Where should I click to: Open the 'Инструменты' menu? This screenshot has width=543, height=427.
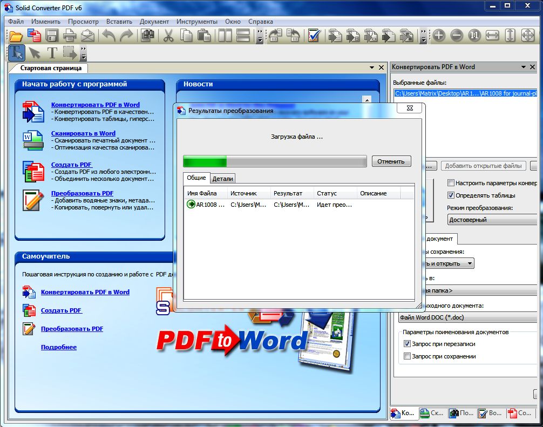tap(196, 22)
